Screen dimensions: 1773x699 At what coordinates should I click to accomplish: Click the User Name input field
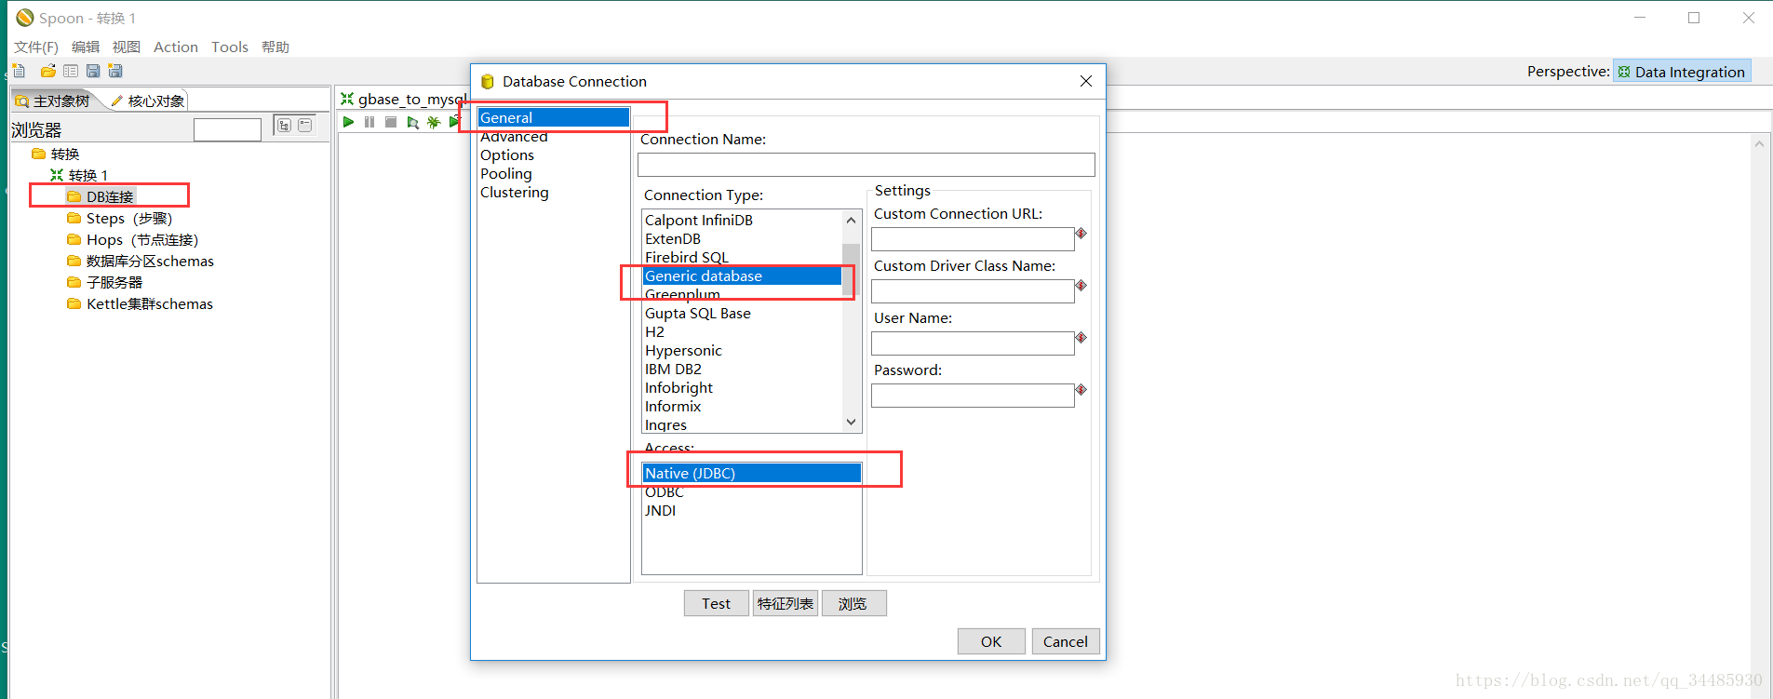973,343
